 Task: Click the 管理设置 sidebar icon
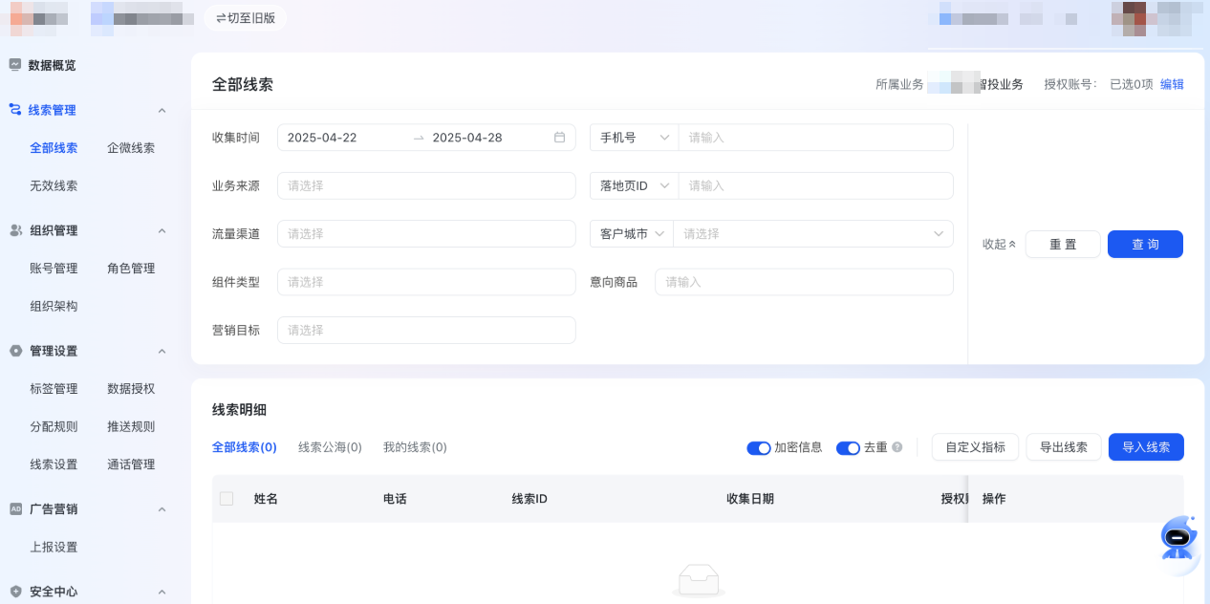tap(13, 350)
